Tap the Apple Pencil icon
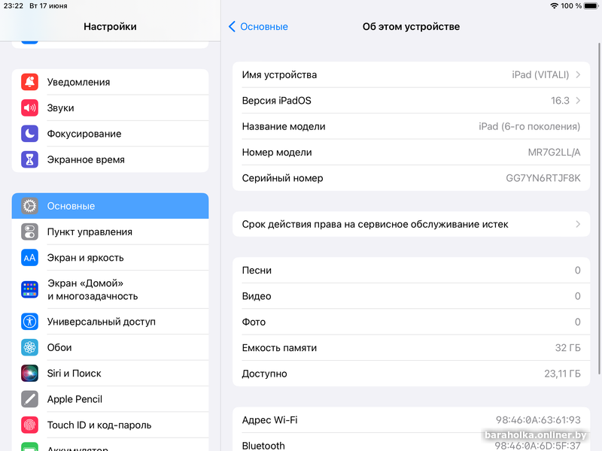The image size is (602, 451). pyautogui.click(x=29, y=399)
